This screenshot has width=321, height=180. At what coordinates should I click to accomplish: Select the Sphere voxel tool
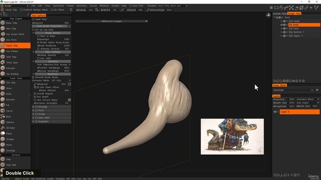(15, 122)
